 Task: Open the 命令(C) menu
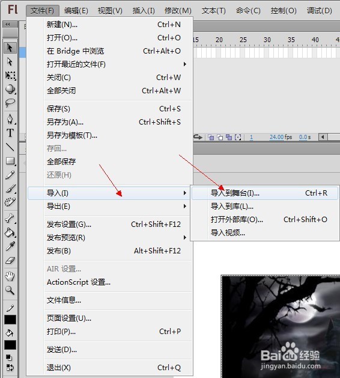pos(248,11)
